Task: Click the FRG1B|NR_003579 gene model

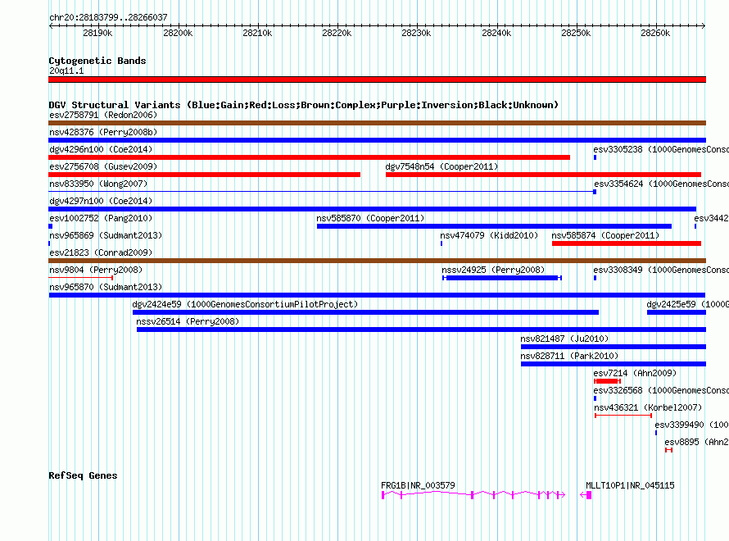Action: coord(473,495)
